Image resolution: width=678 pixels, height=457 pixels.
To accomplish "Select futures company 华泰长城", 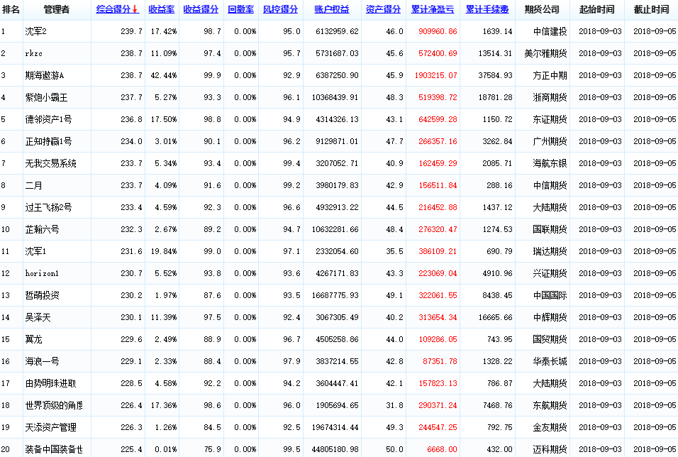I will (550, 361).
